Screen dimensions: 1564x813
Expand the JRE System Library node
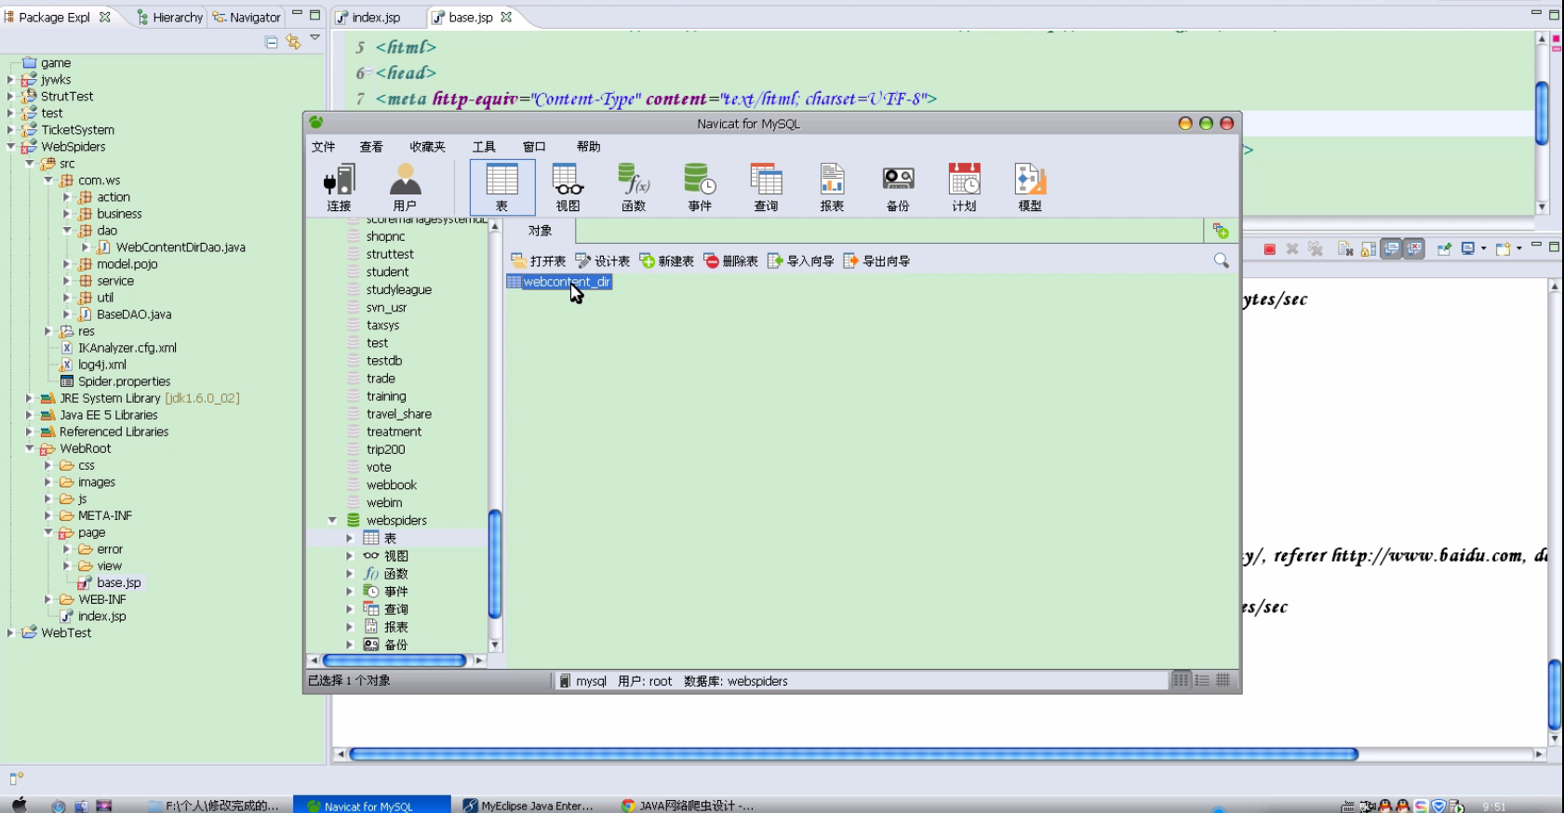(30, 398)
